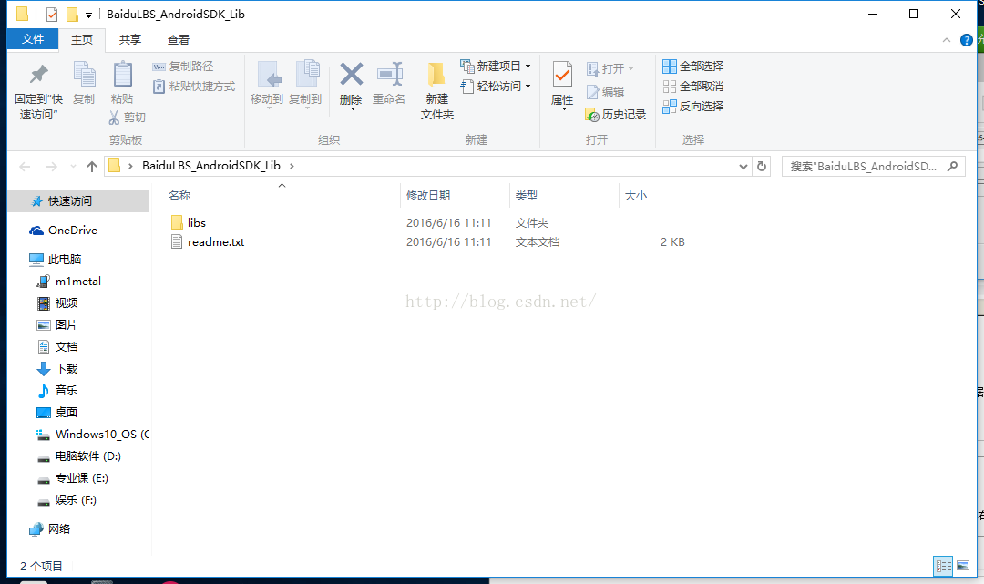Click BaiduLBS_AndroidSDK_Lib in the address bar

(210, 166)
